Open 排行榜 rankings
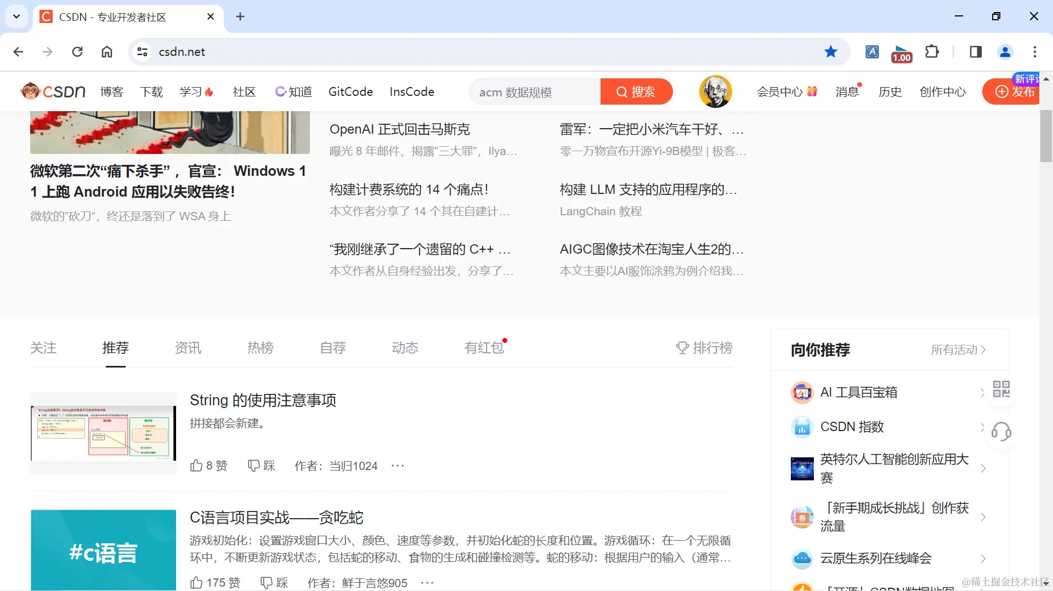1053x591 pixels. click(x=704, y=348)
